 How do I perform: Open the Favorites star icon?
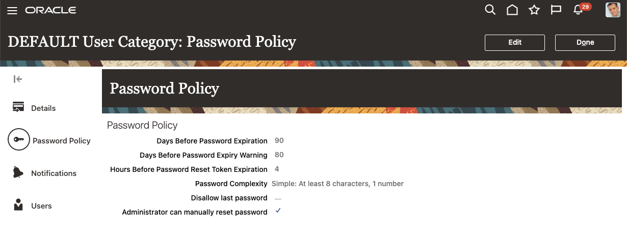coord(534,10)
